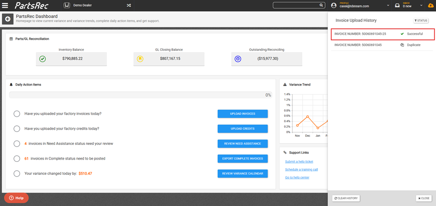
Task: Click the orange 61 invoices count
Action: coord(26,159)
